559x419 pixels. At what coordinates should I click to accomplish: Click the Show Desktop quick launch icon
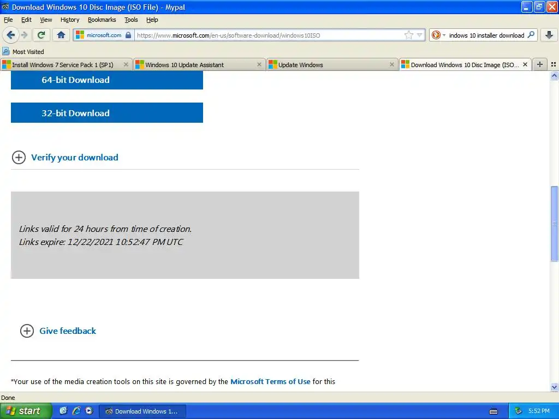(x=63, y=411)
